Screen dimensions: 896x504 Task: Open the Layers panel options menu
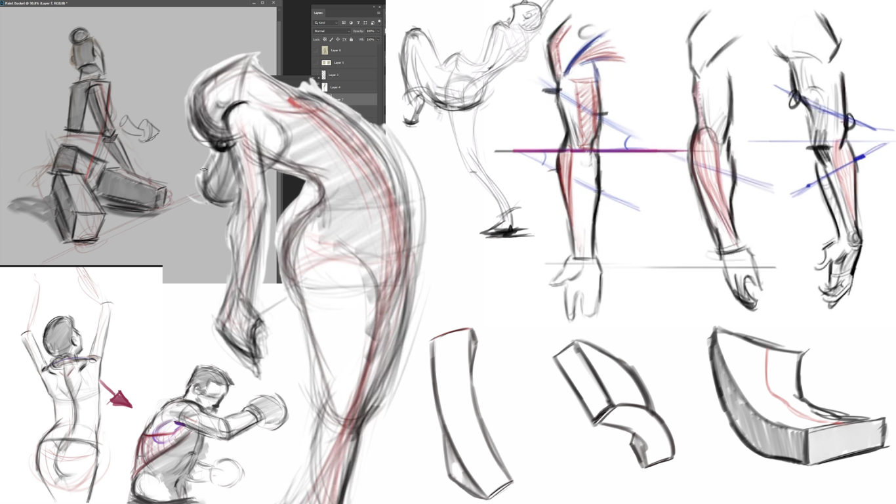(378, 12)
